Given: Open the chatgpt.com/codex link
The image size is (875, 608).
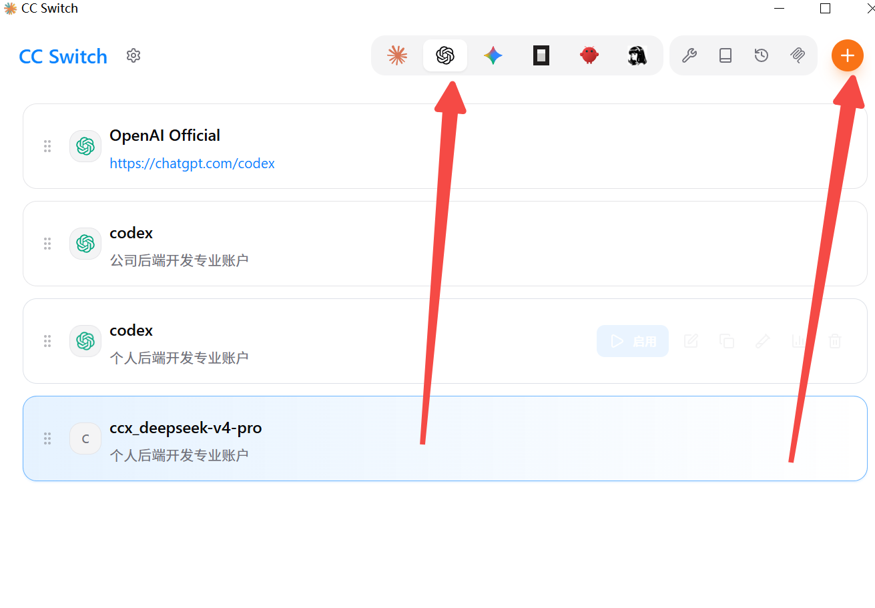Looking at the screenshot, I should (x=192, y=164).
